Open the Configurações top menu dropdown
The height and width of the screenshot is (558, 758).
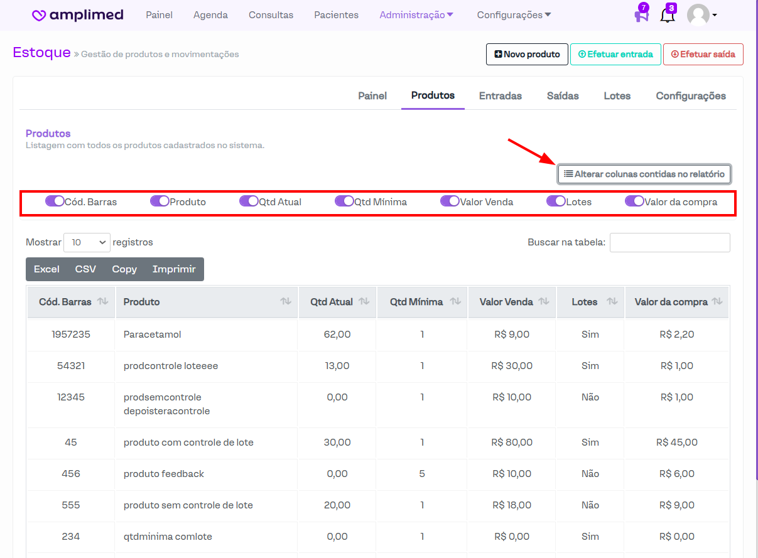514,15
